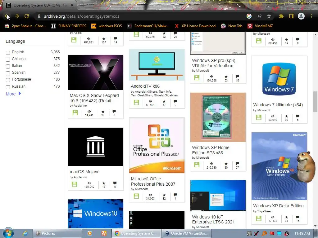Click the favorites star on Windows XP Delta card
Viewport: 318px width, 238px height.
click(x=286, y=217)
